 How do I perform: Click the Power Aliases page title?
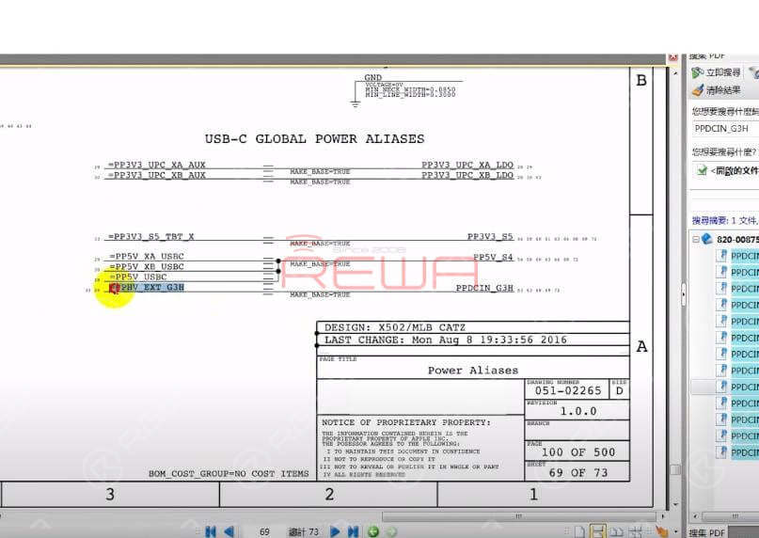473,371
